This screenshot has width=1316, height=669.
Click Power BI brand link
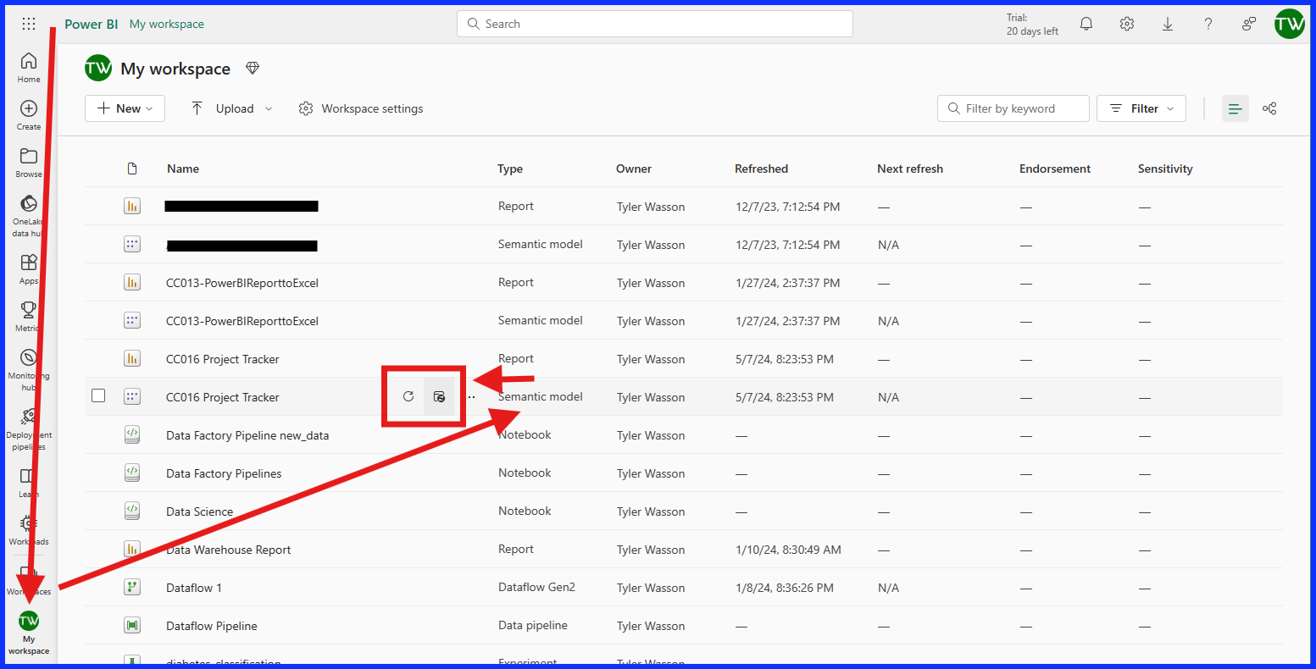(91, 24)
